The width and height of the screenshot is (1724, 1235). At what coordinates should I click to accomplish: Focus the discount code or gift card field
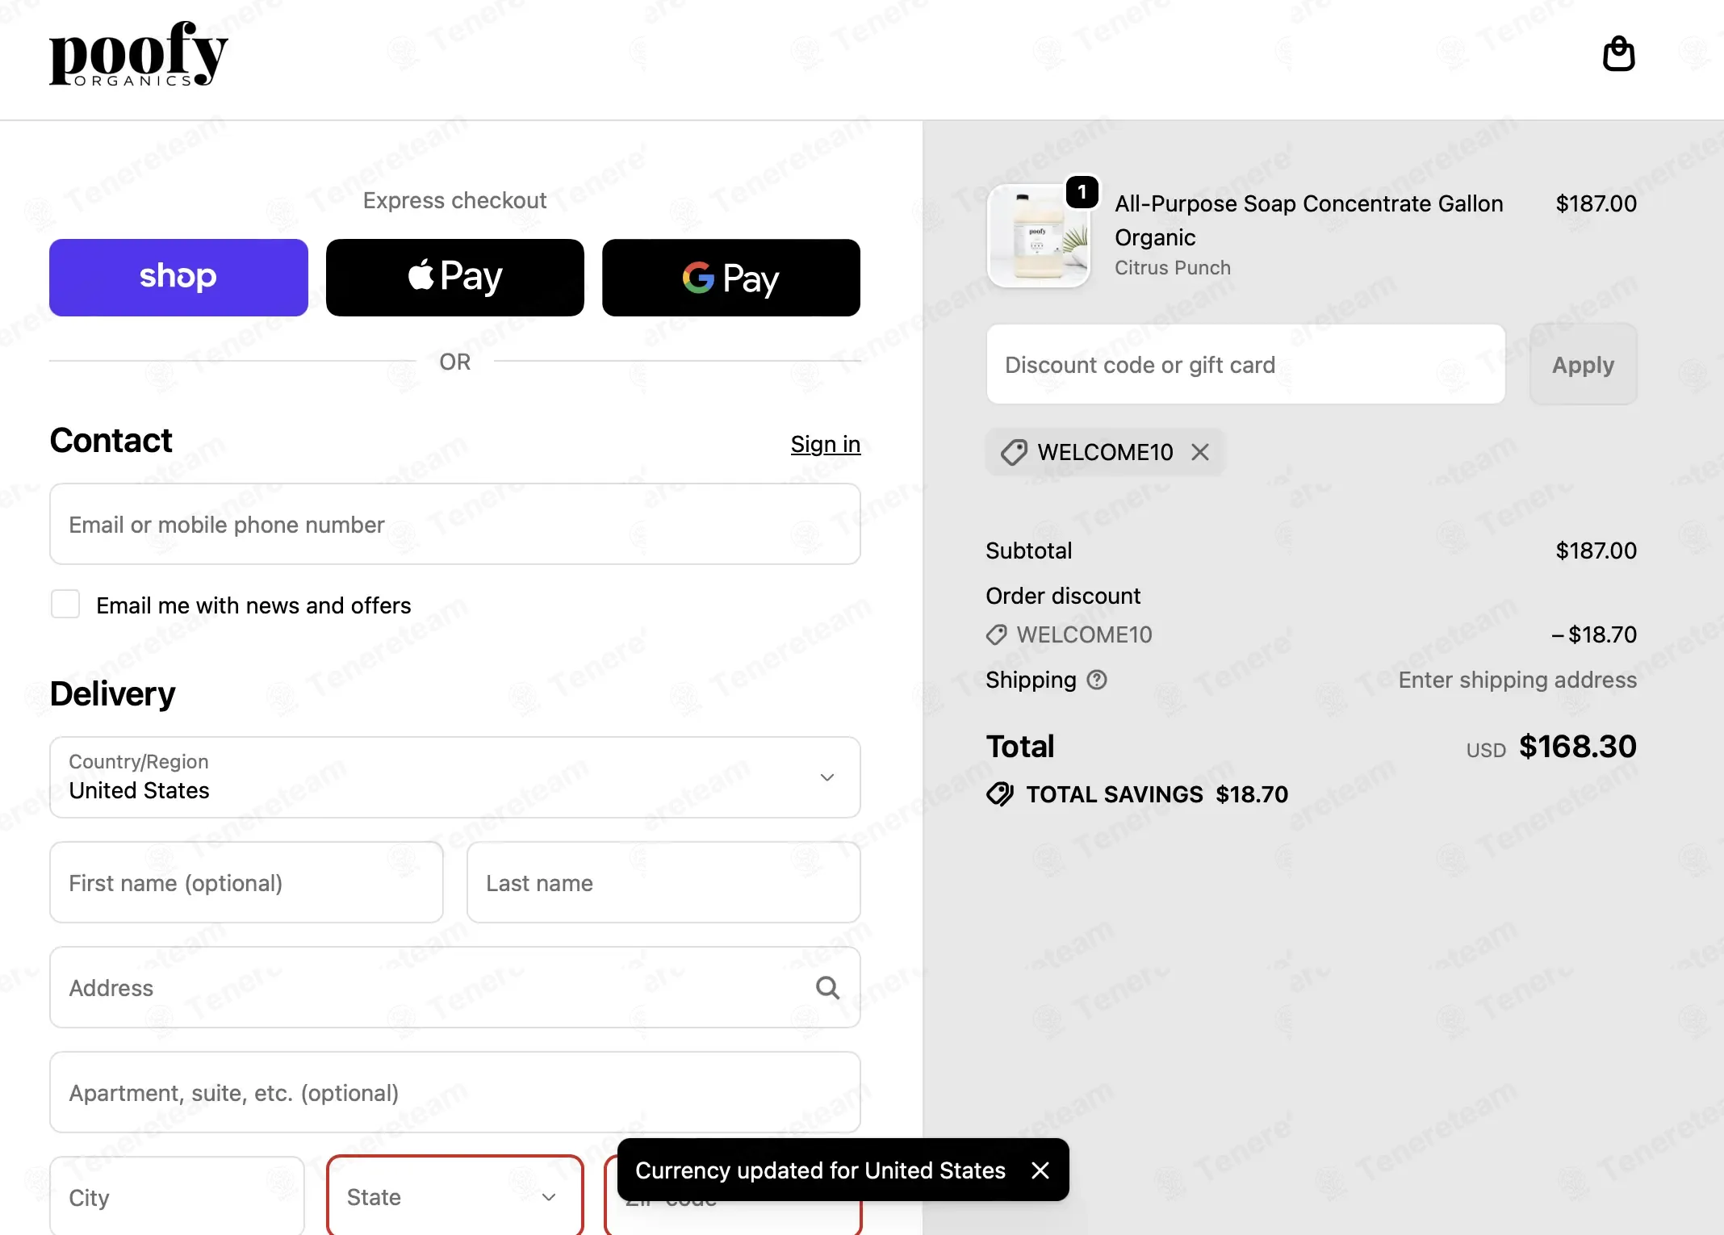pos(1245,364)
